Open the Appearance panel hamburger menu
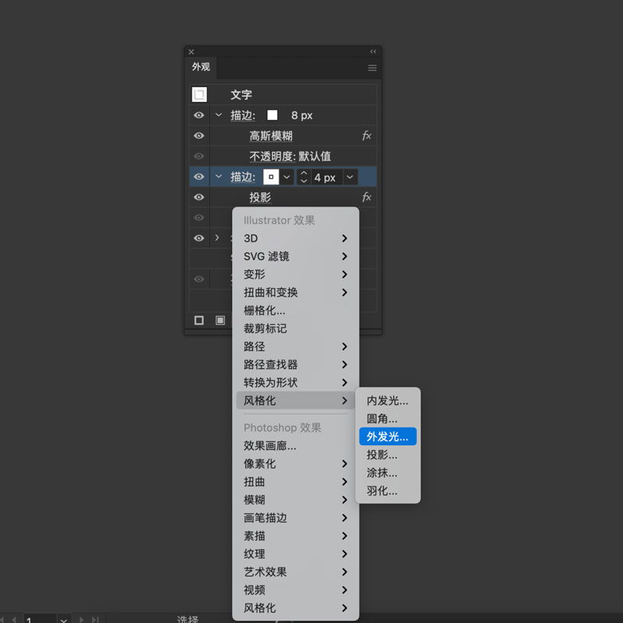Image resolution: width=623 pixels, height=623 pixels. pyautogui.click(x=372, y=68)
